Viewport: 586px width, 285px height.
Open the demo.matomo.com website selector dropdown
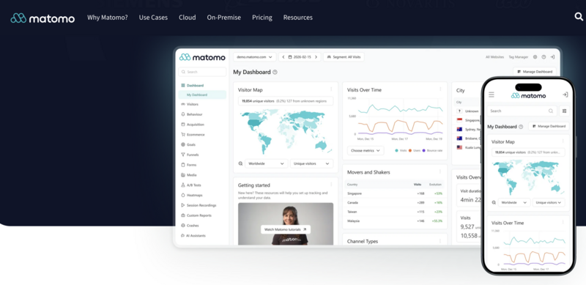click(x=254, y=57)
